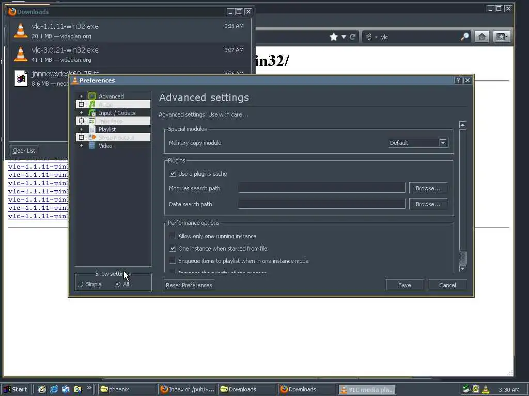This screenshot has width=529, height=396.
Task: Switch to phoenix taskbar item
Action: pos(128,389)
